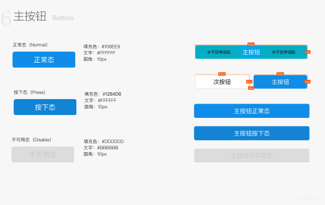325x205 pixels.
Task: Click the 正常态 (Normal) label
Action: 30,45
